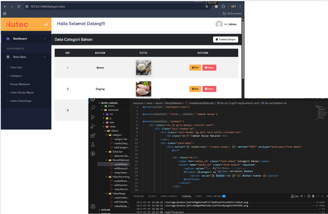
Task: Click the browser page vertical scrollbar
Action: [243, 50]
